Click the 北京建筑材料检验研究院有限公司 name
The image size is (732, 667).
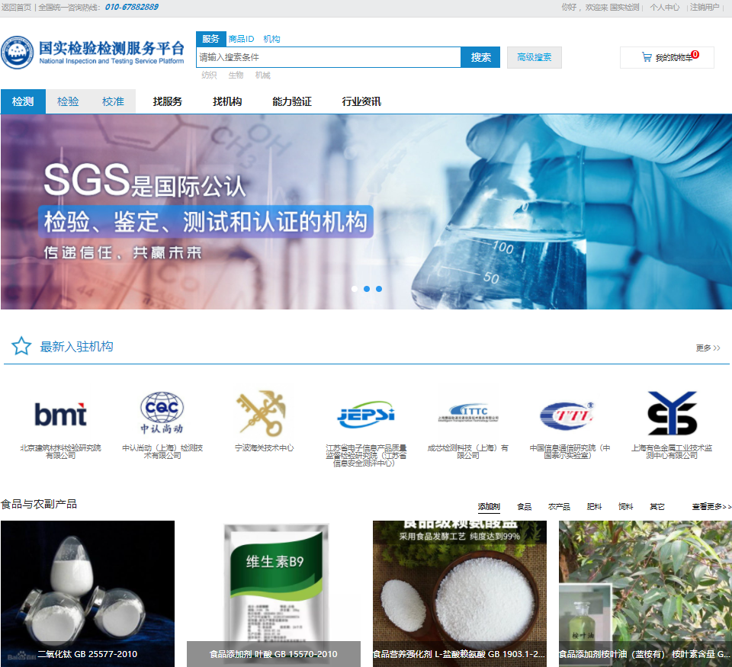[x=61, y=451]
